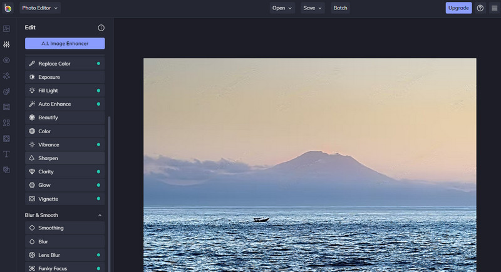Expand the Photo Editor mode dropdown
The height and width of the screenshot is (272, 501).
coord(40,8)
